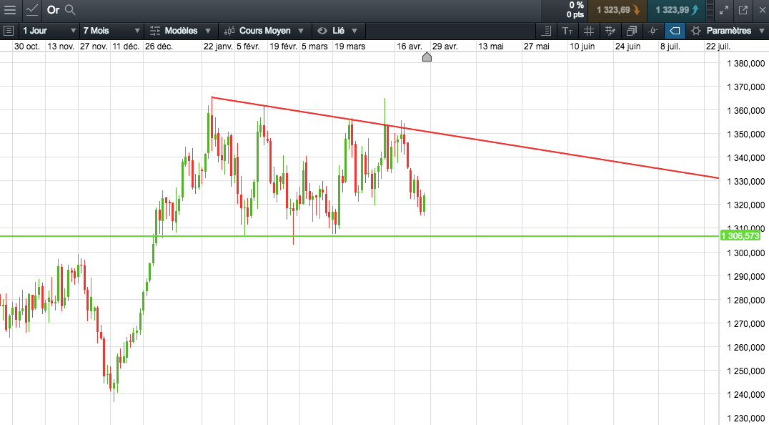Click the 1 350,000 price axis label
Image resolution: width=769 pixels, height=425 pixels.
point(745,134)
